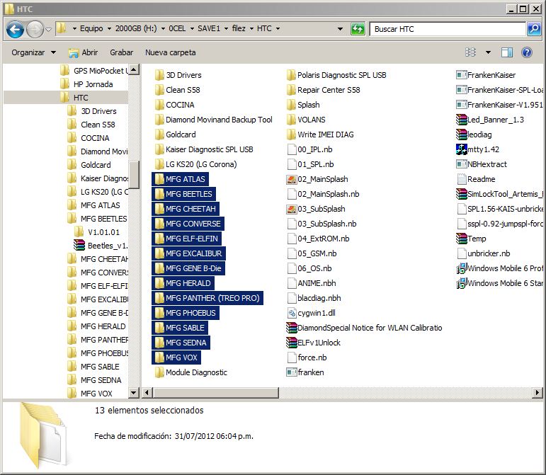Select the blacdiag.nbh file
546x475 pixels.
314,298
